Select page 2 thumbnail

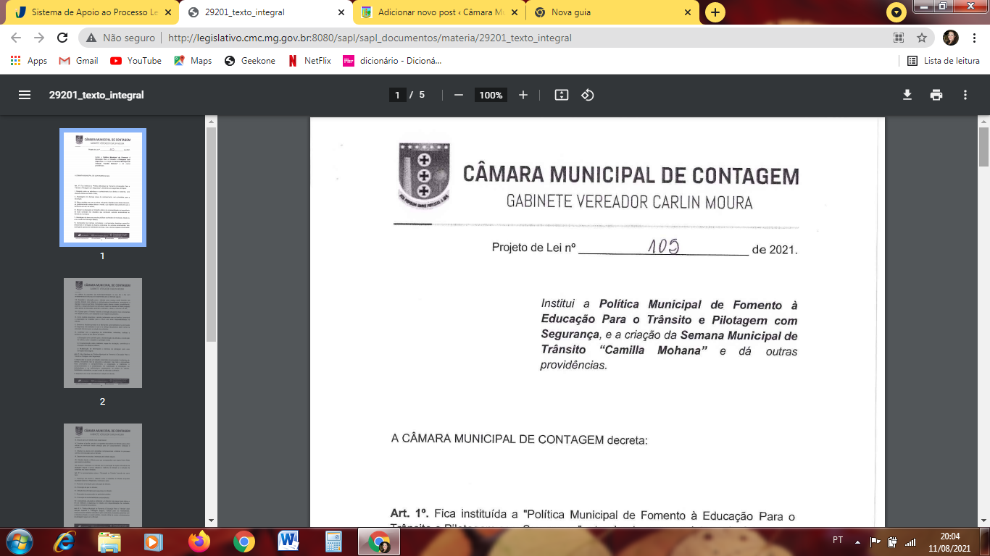[103, 333]
